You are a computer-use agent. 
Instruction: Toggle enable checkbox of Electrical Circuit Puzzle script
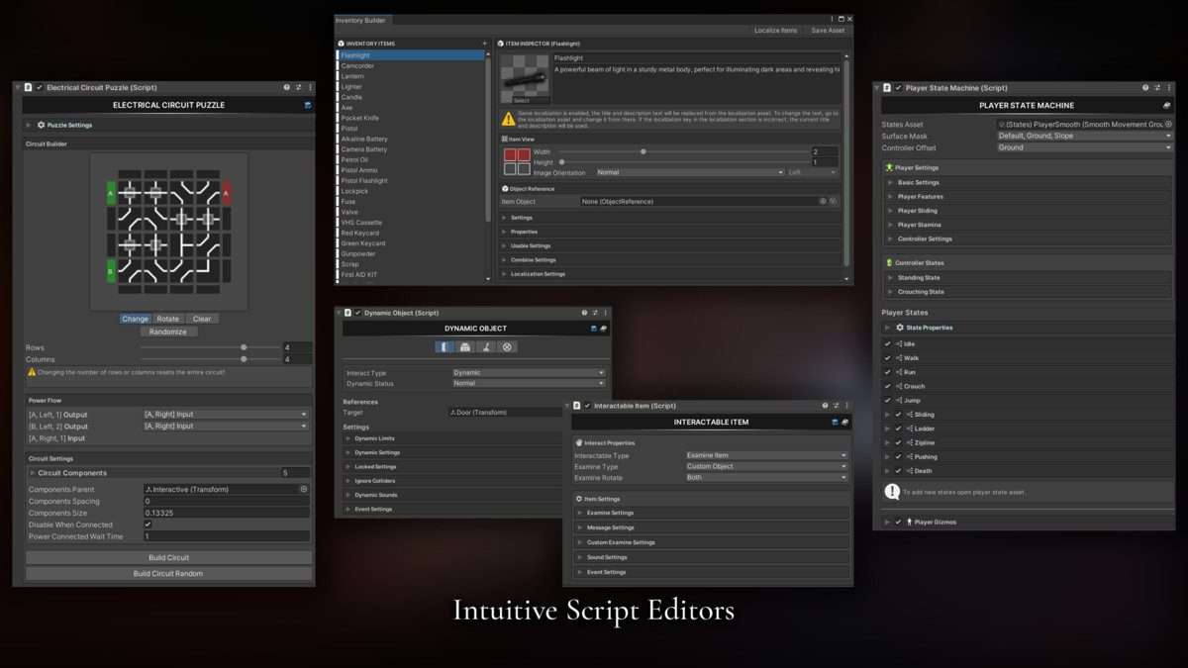pyautogui.click(x=40, y=88)
